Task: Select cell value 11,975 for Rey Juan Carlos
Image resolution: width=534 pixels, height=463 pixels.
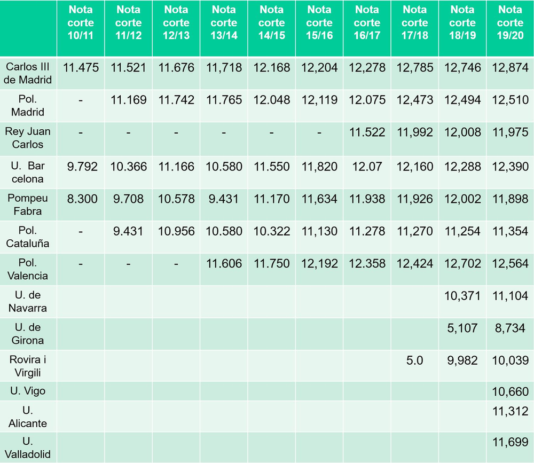Action: click(510, 132)
